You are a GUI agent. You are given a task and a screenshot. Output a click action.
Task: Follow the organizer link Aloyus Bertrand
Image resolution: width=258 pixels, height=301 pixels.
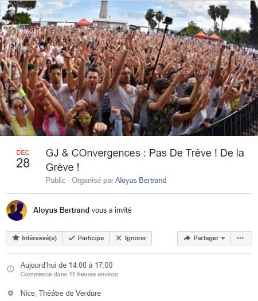click(x=140, y=180)
